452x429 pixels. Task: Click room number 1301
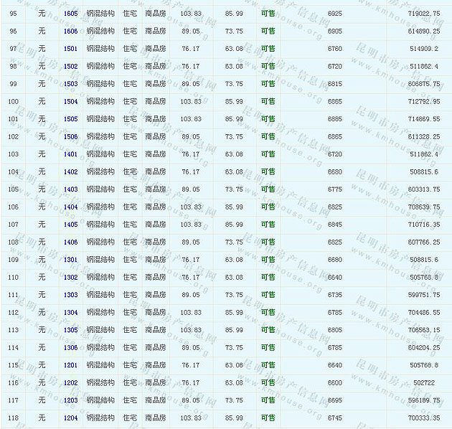[x=70, y=260]
